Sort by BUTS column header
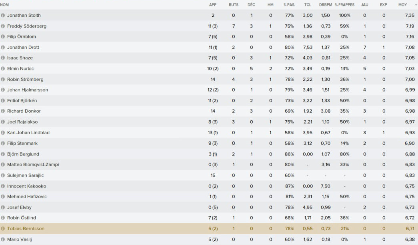The image size is (418, 245). coord(234,5)
